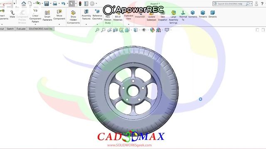Viewport: 266px width, 149px height.
Task: Click Zoom to Area magnifier icon
Action: [x=103, y=30]
